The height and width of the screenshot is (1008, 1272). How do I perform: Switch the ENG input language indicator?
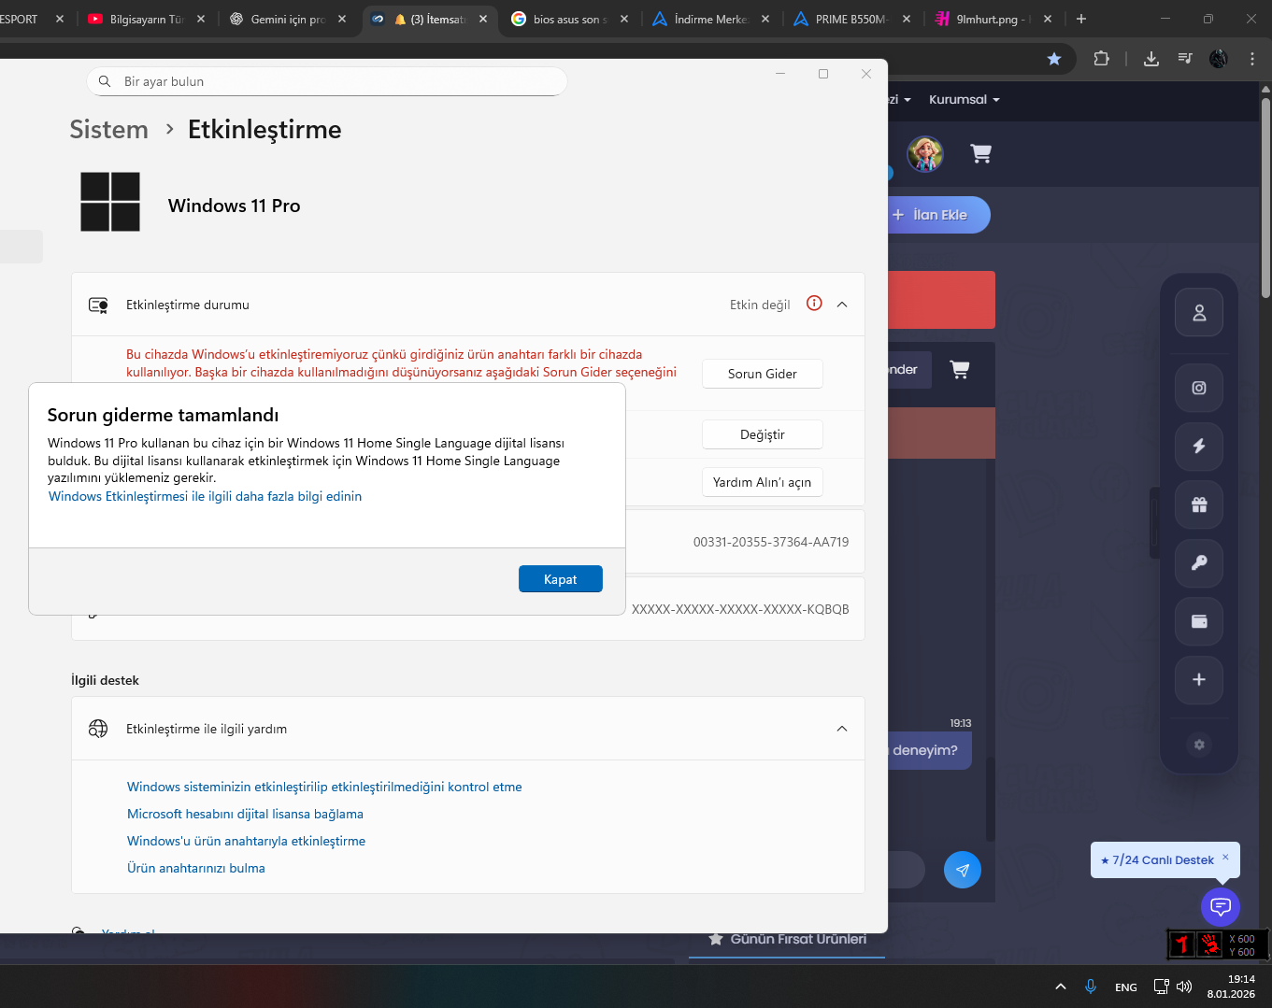tap(1126, 987)
